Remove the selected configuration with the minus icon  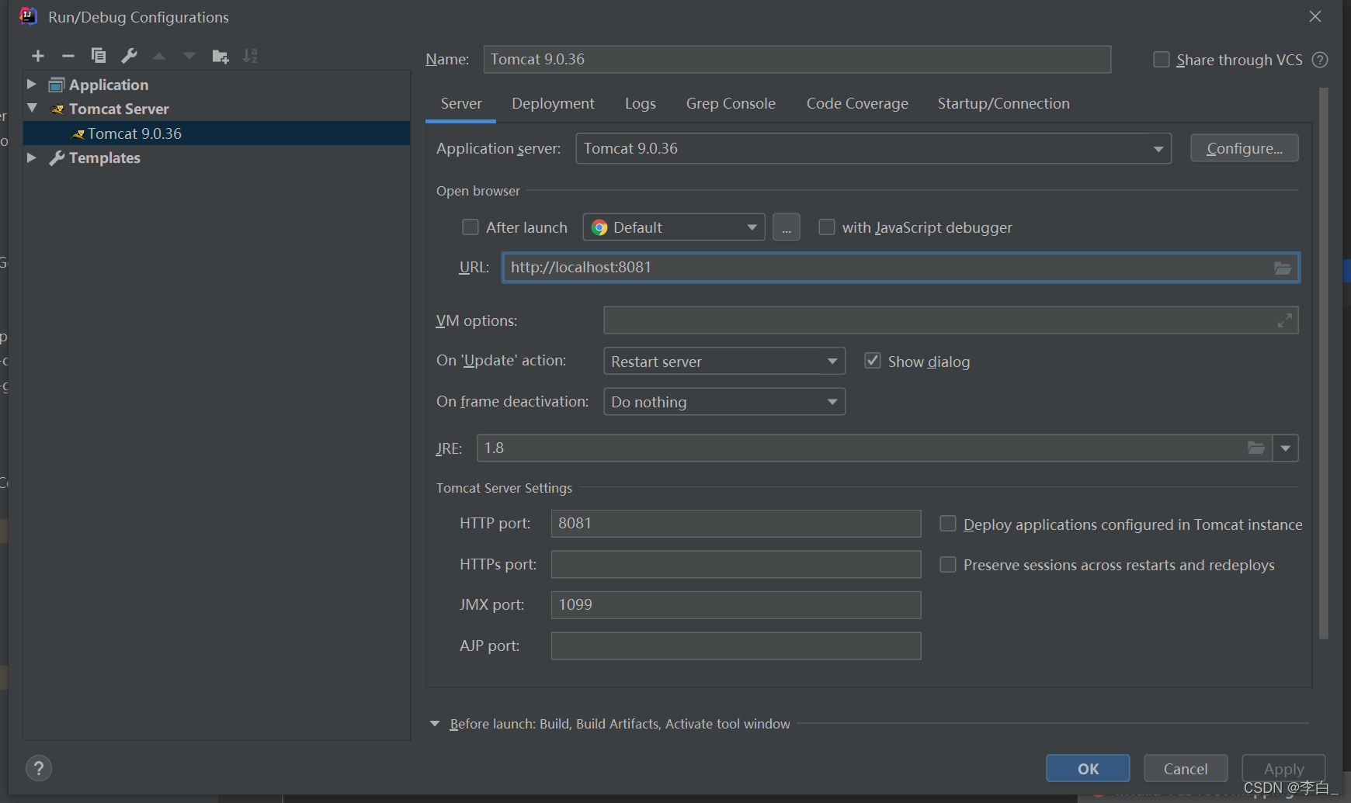click(68, 56)
